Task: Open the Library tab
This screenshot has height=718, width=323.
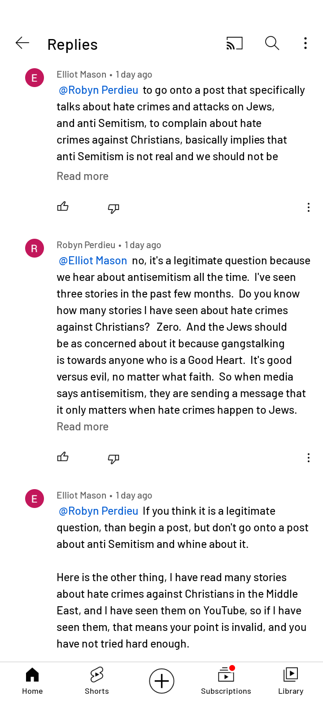Action: click(291, 681)
